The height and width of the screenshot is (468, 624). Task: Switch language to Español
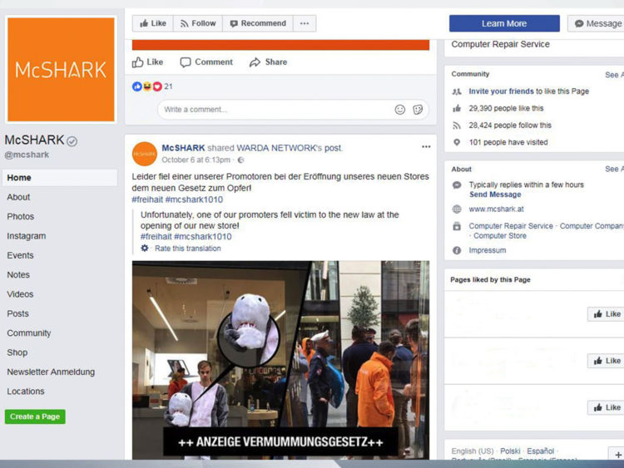(x=540, y=451)
